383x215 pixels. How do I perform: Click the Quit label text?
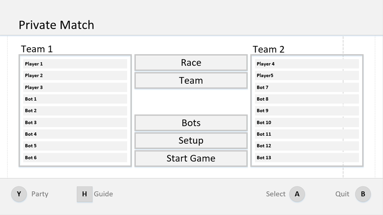[x=342, y=194]
